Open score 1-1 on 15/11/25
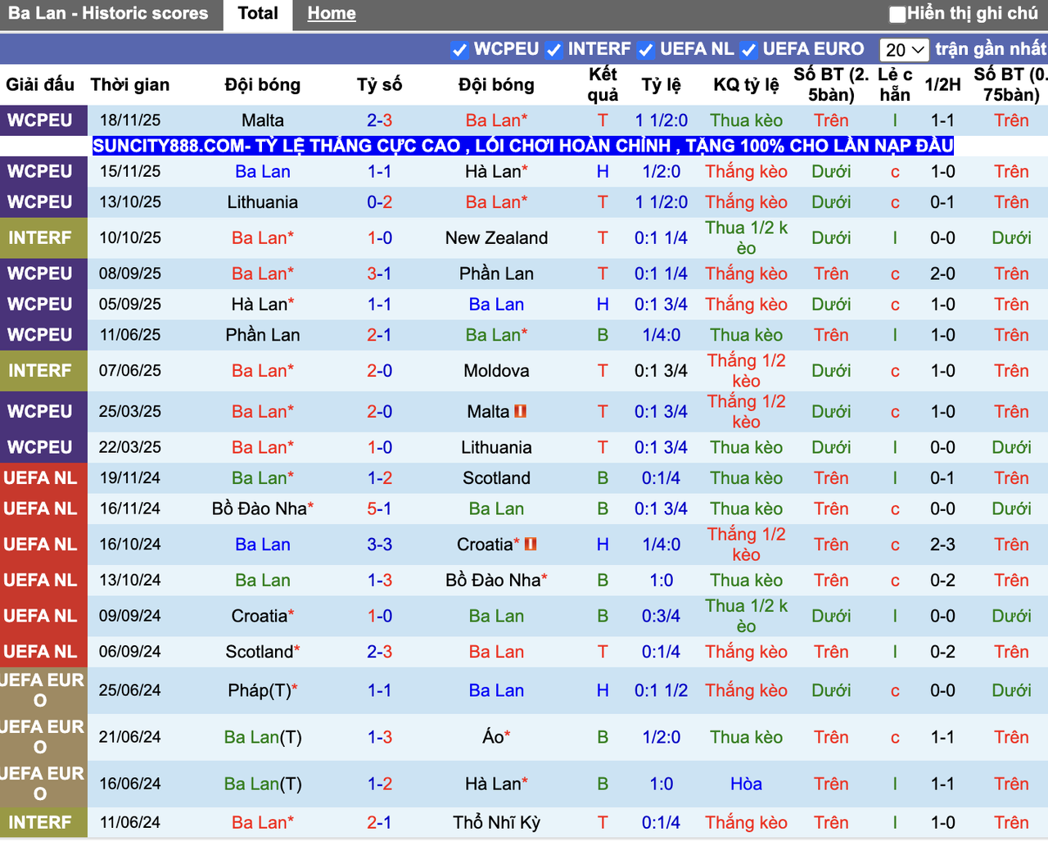The image size is (1048, 841). (x=379, y=171)
